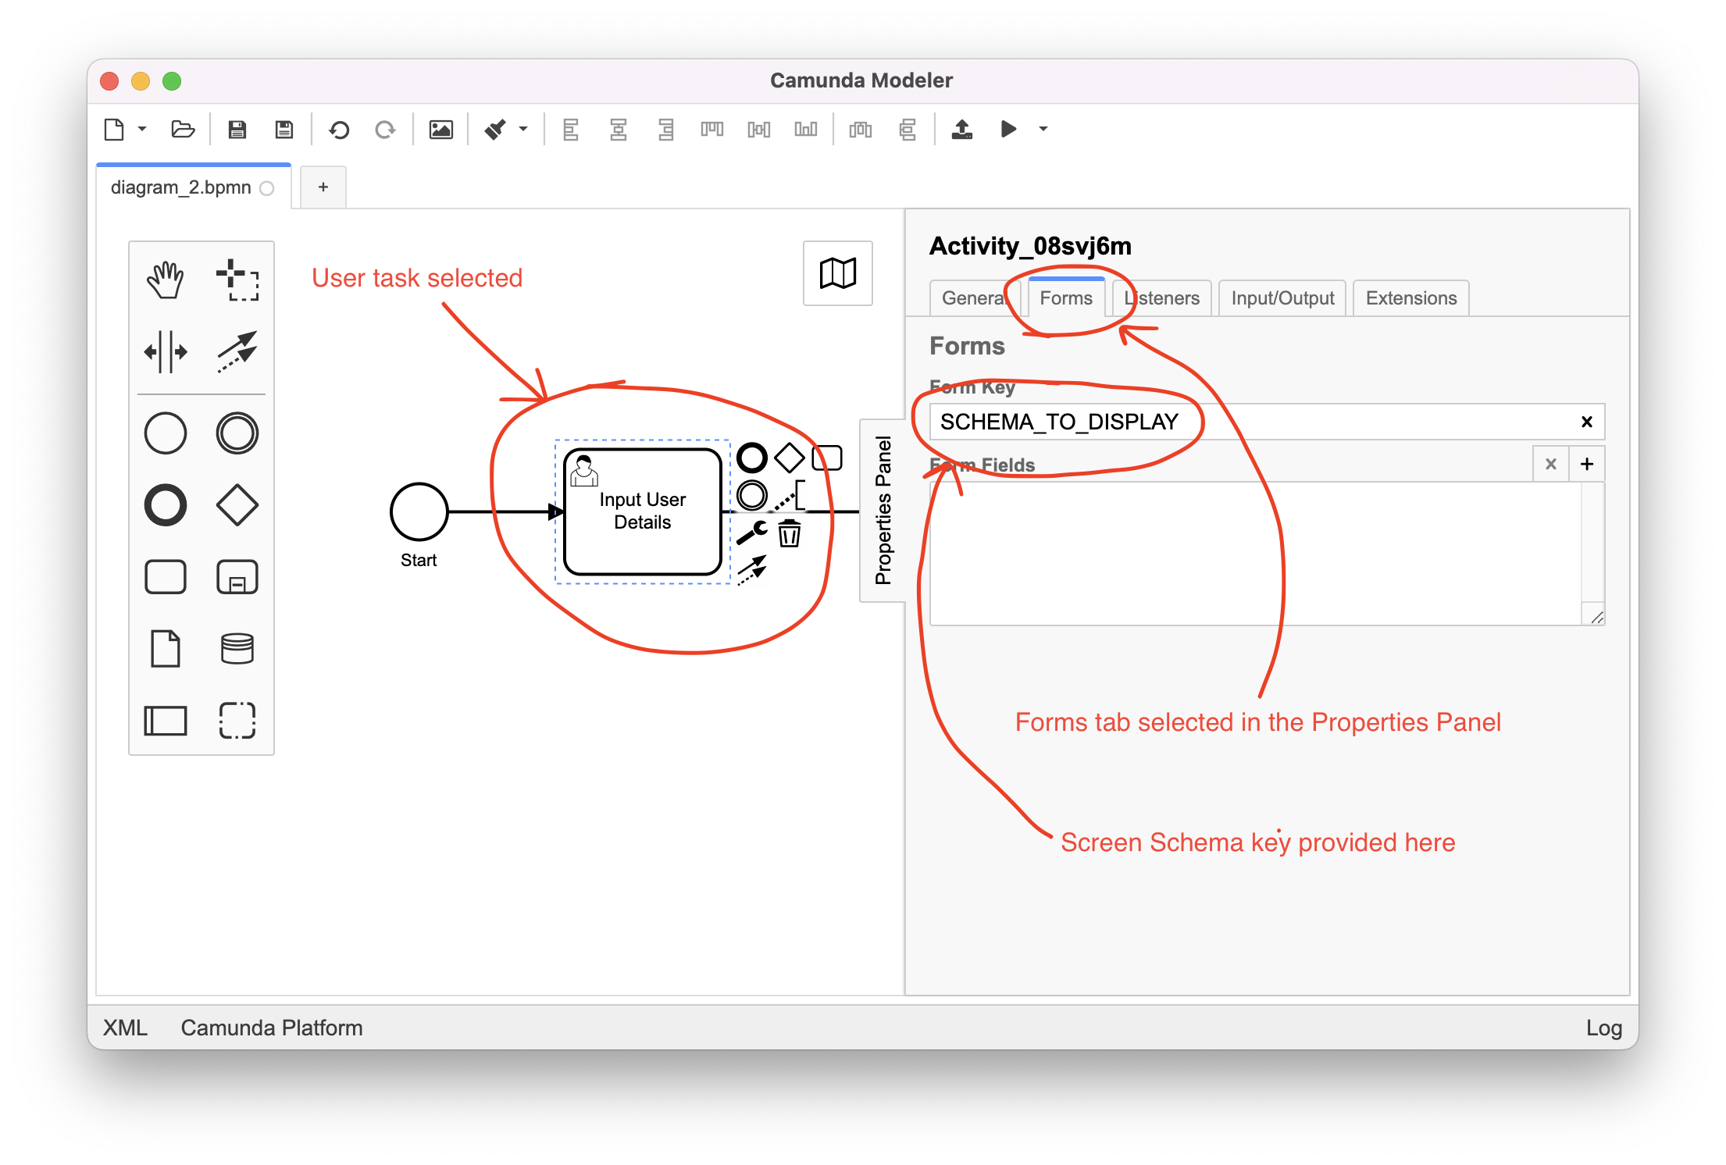Pick the gateway diamond from the palette
Image resolution: width=1726 pixels, height=1165 pixels.
[x=237, y=505]
